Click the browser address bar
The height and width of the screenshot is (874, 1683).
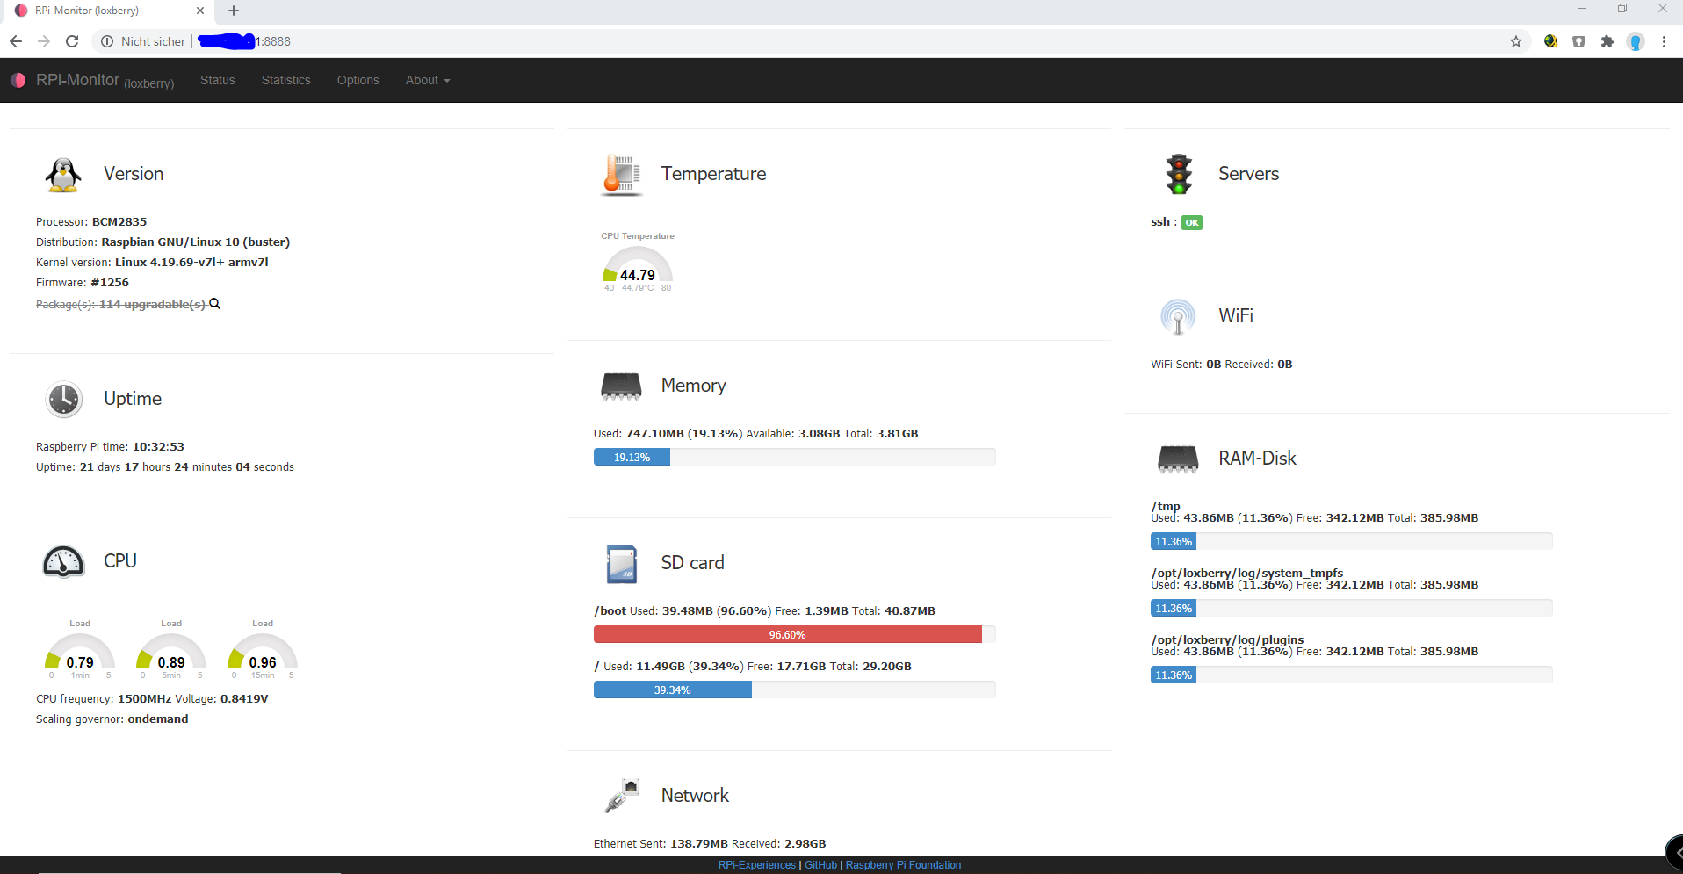click(x=813, y=41)
